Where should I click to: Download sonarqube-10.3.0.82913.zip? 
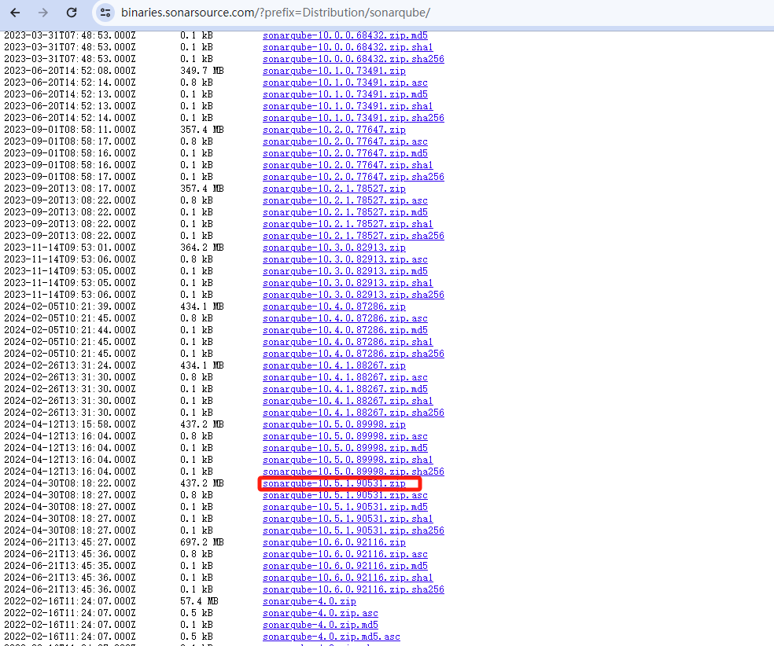click(x=334, y=248)
